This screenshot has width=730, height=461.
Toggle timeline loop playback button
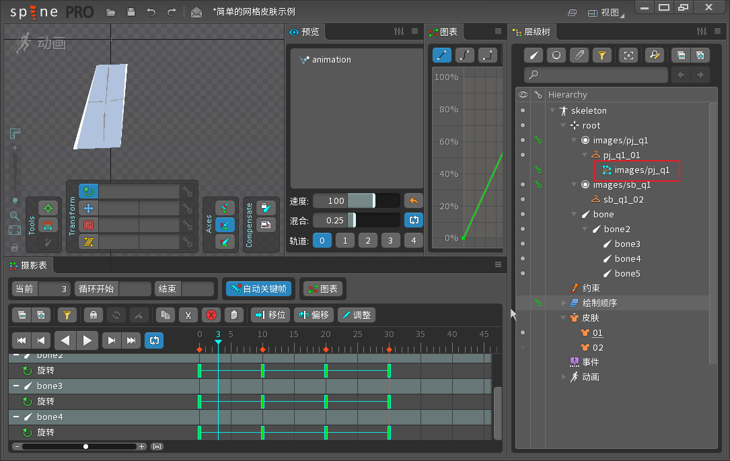pyautogui.click(x=154, y=341)
